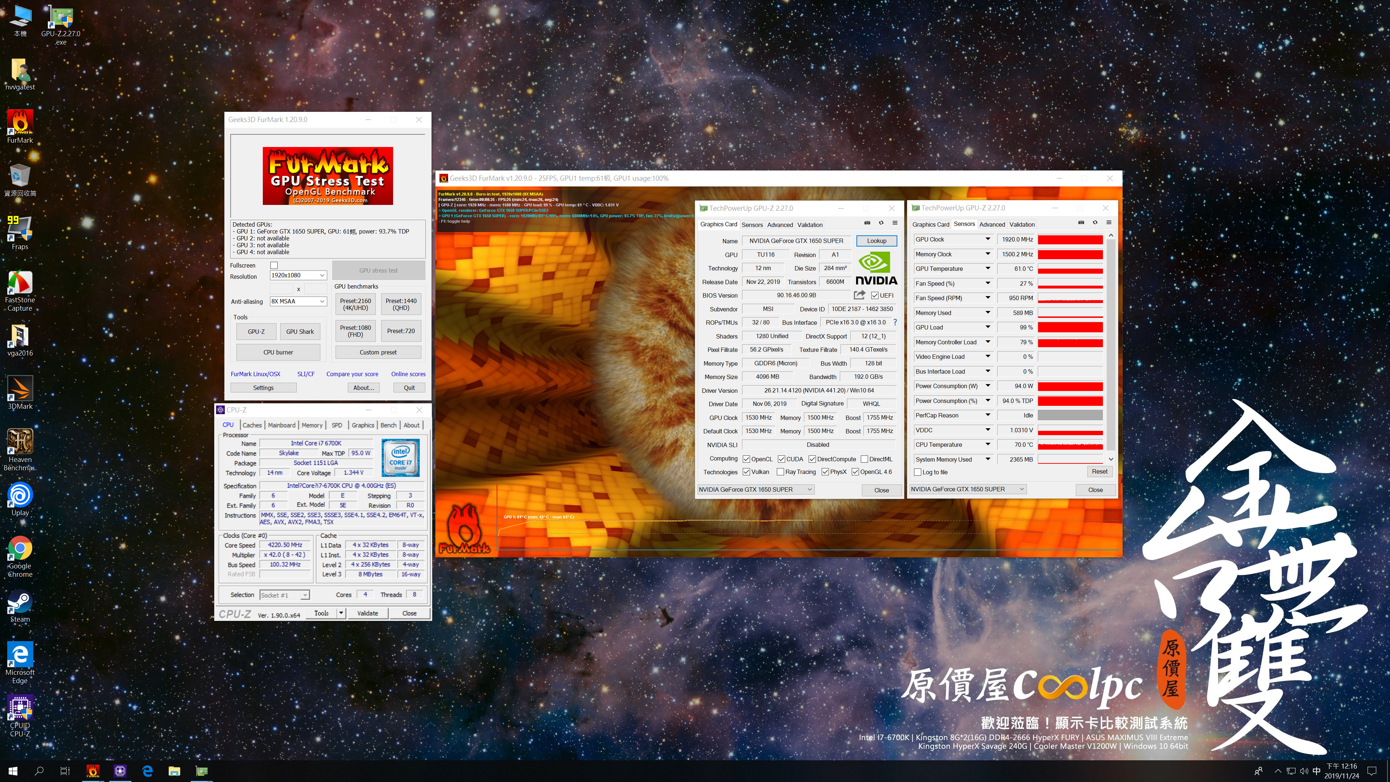Open the GPU-Z Graphics Card hamburger menu
Screen dimensions: 1390x782
[895, 223]
